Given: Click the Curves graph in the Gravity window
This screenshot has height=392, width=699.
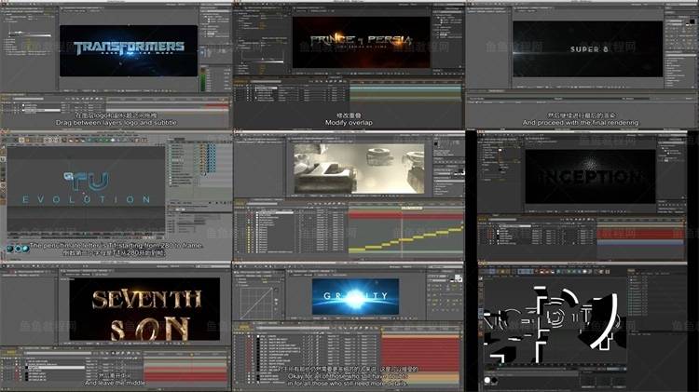Looking at the screenshot, I should (257, 303).
